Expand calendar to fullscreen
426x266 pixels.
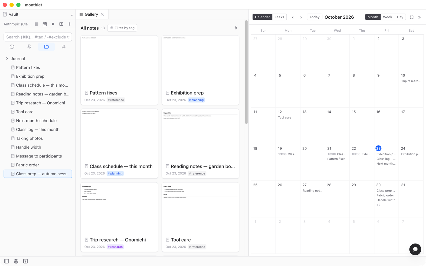pos(412,17)
